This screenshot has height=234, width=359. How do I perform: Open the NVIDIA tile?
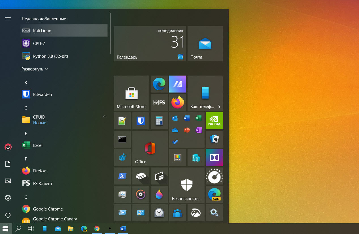[x=214, y=121]
